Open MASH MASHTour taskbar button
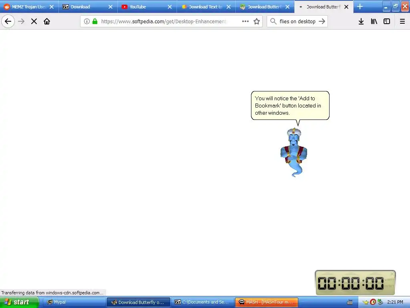Screen dimensions: 410x308 pos(267,302)
